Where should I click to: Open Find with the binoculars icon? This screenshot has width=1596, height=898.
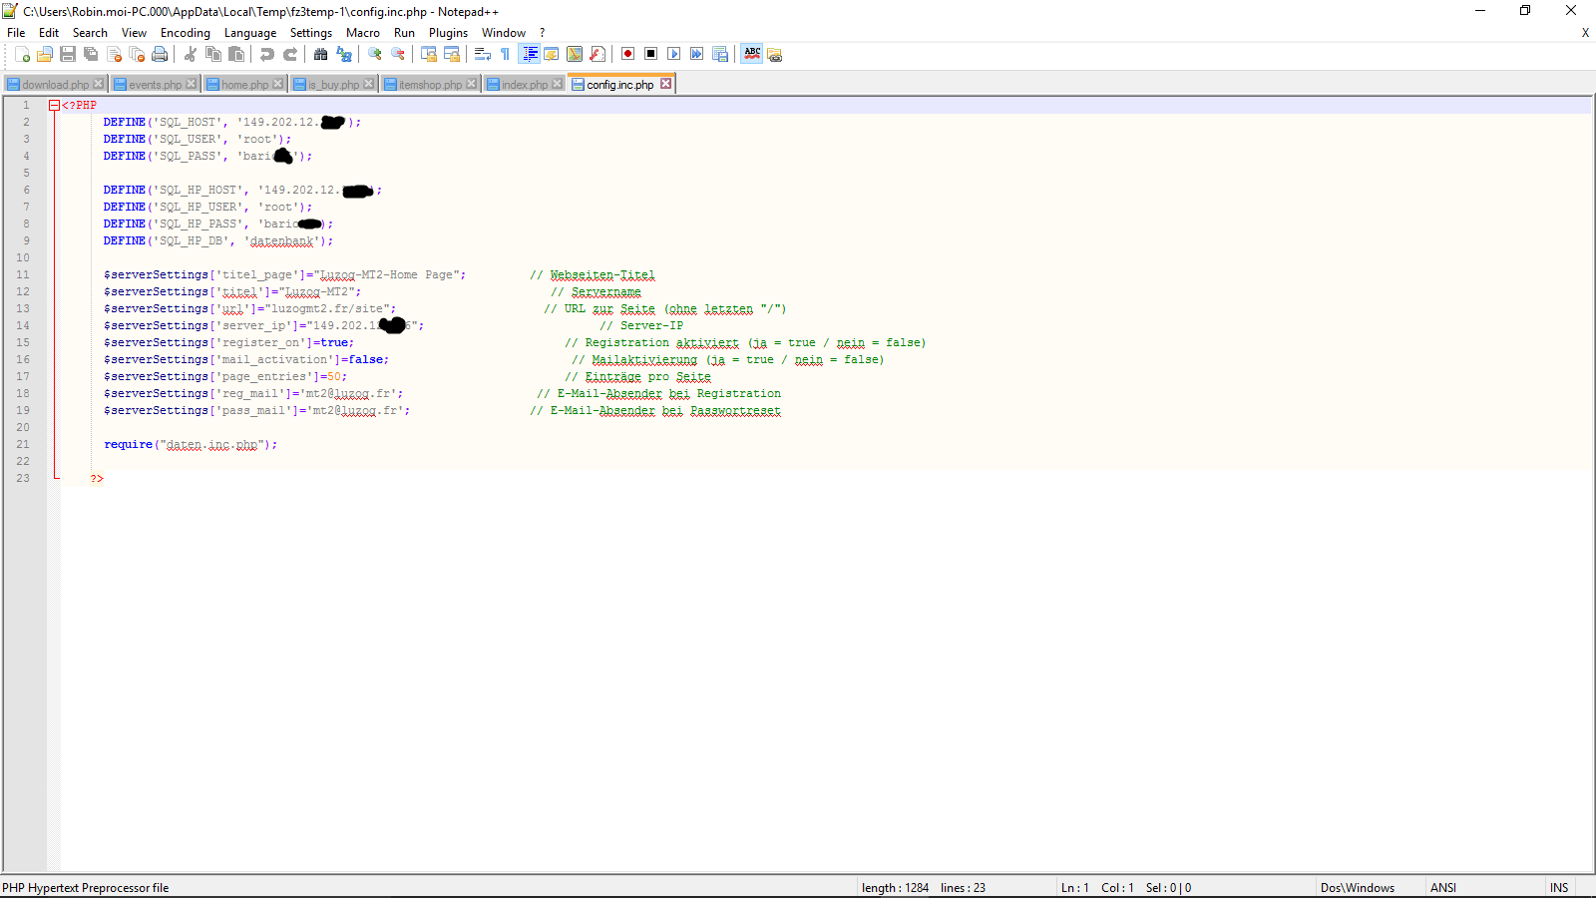[321, 54]
